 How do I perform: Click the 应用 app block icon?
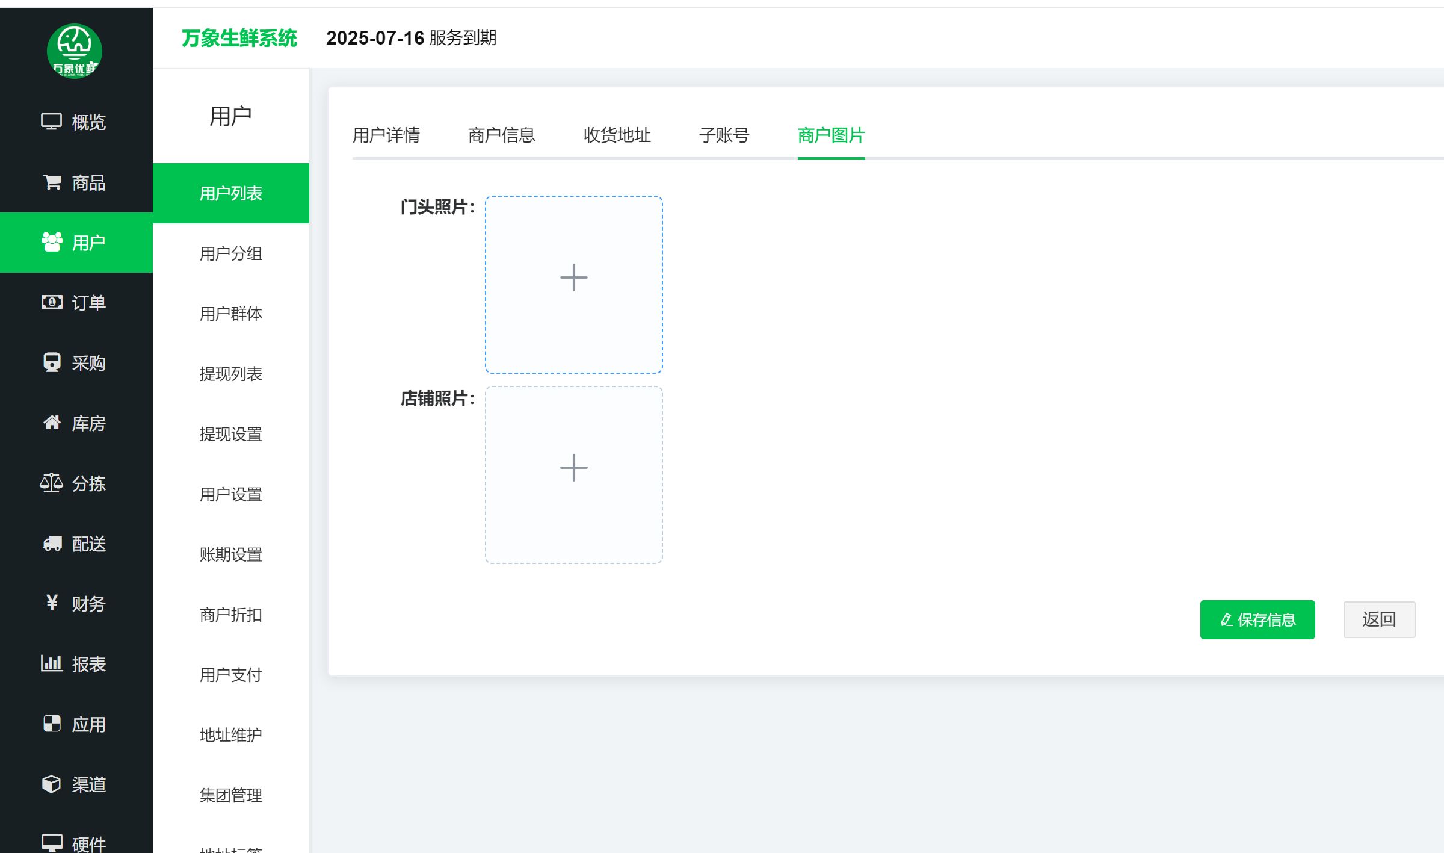pos(52,724)
